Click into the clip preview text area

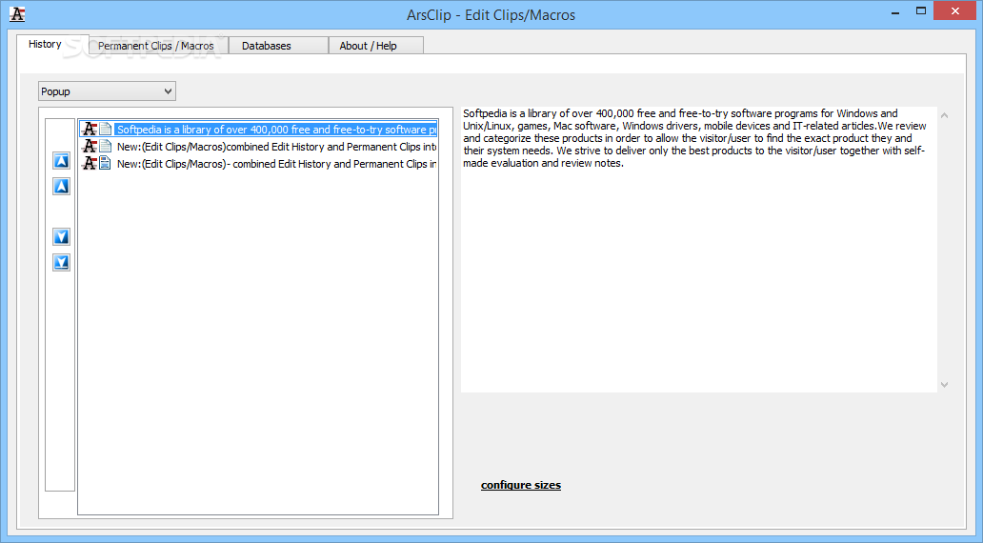(698, 250)
